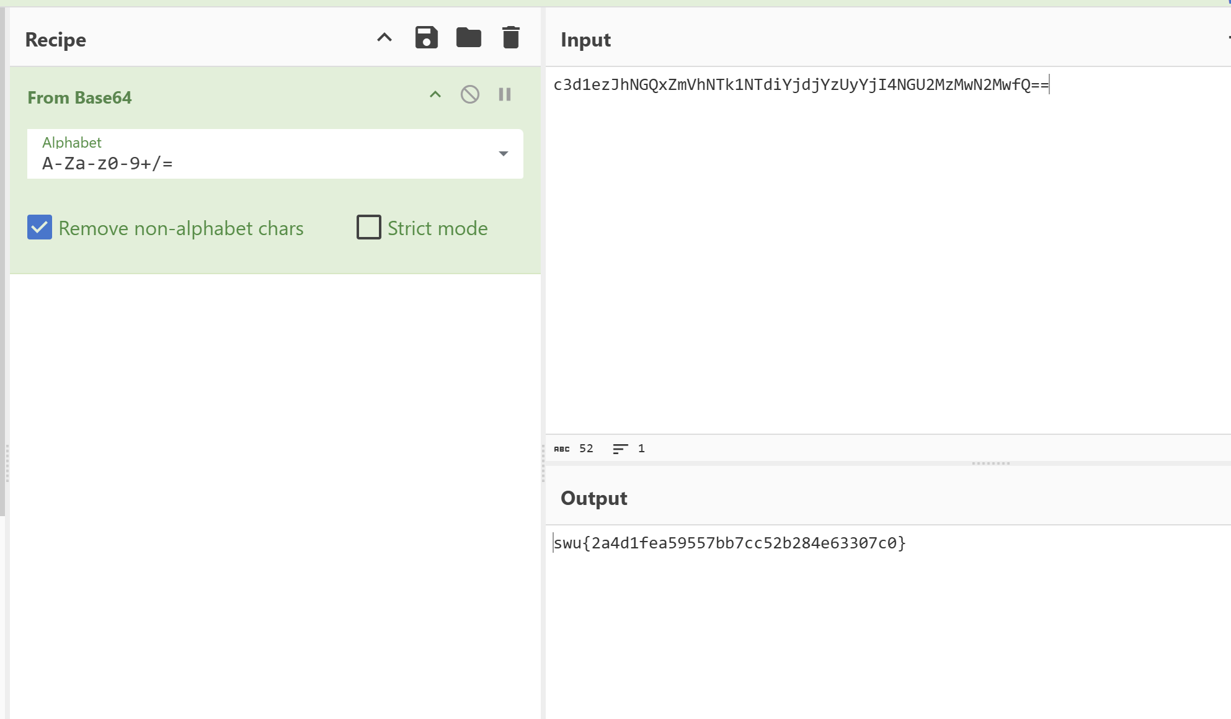Enable Strict mode checkbox

pos(368,227)
